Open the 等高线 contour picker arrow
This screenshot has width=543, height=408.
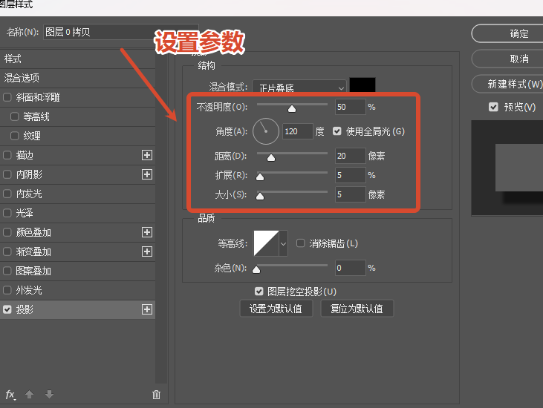283,243
